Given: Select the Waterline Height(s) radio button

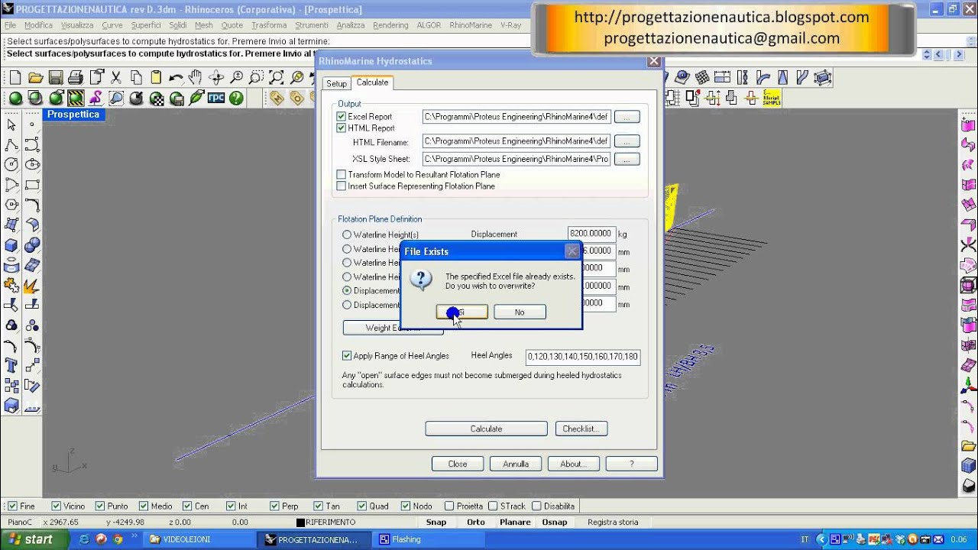Looking at the screenshot, I should (347, 235).
